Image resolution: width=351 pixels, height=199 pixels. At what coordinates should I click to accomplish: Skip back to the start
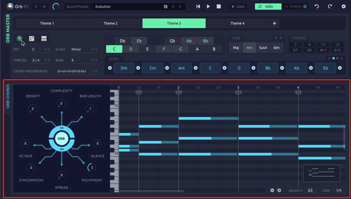point(198,7)
